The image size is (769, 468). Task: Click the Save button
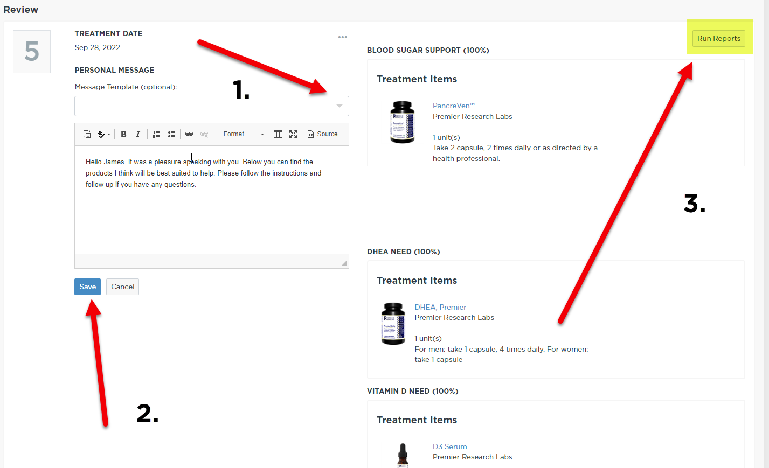click(87, 287)
